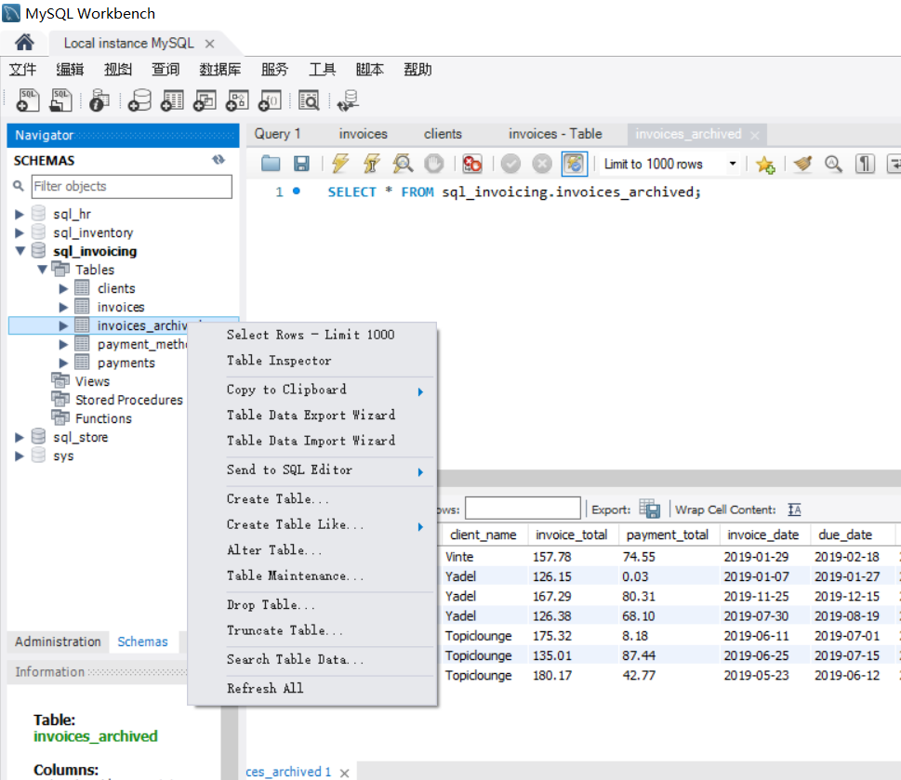The image size is (901, 780).
Task: Toggle wrap cell content icon
Action: click(x=795, y=509)
